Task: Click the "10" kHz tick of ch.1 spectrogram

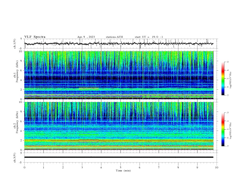Action: click(x=21, y=51)
